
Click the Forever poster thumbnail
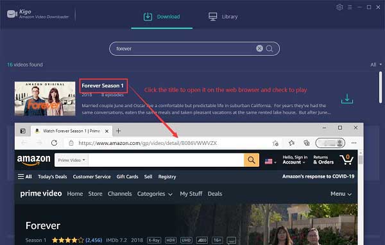click(x=45, y=99)
